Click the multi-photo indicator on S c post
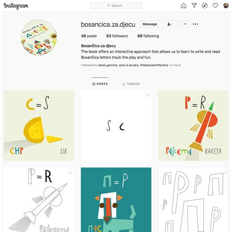 [x=147, y=94]
